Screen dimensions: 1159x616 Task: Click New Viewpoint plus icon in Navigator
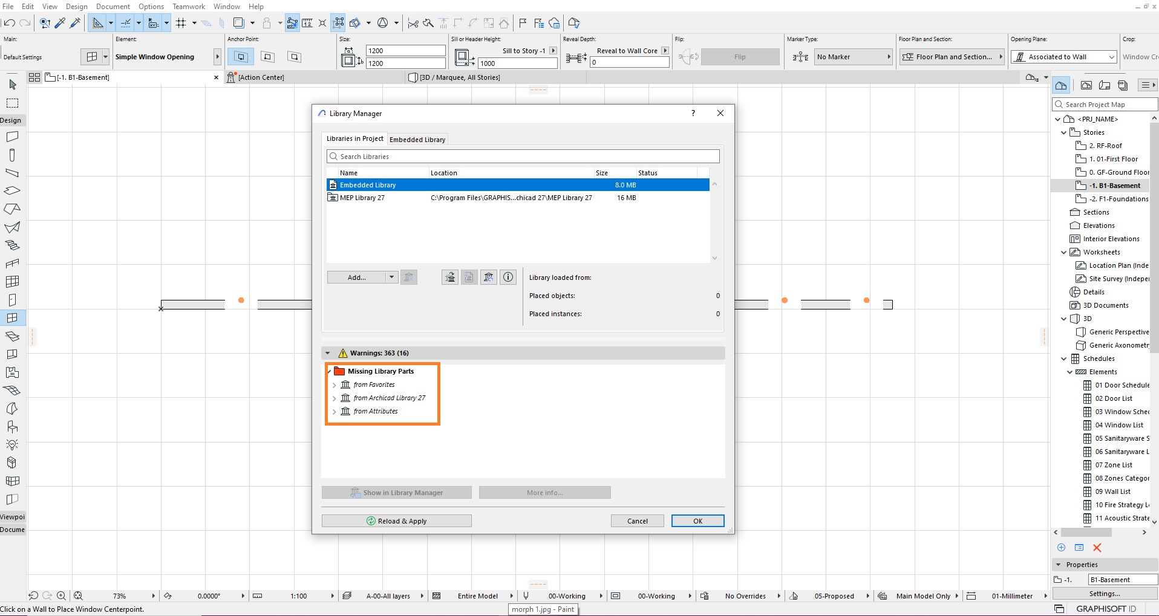tap(1061, 548)
